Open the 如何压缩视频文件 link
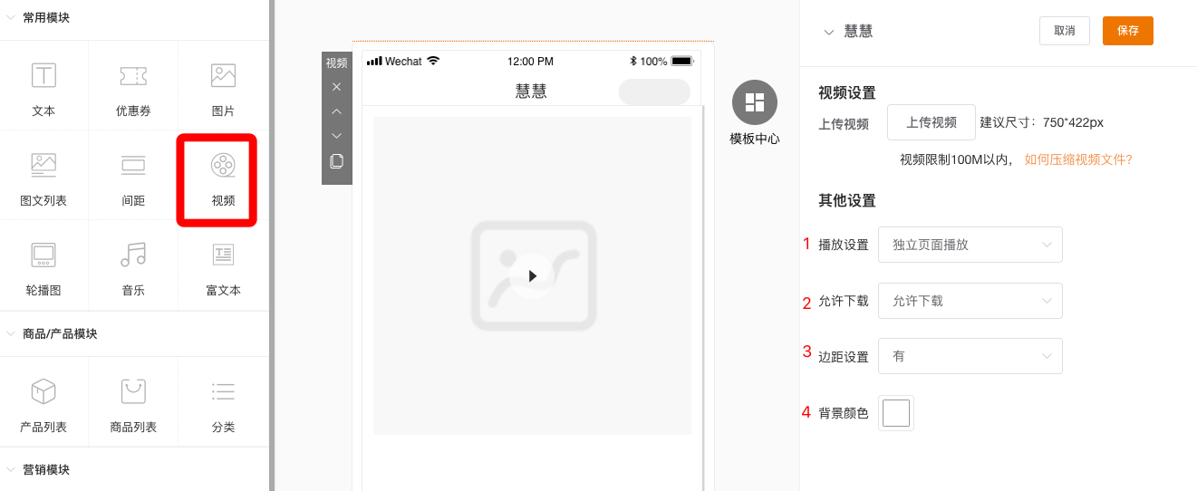 1078,159
